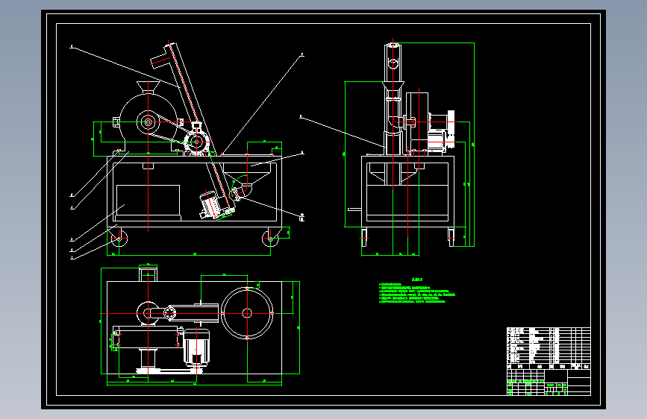Select the funnel hopper atop the round crusher housing

(x=149, y=87)
